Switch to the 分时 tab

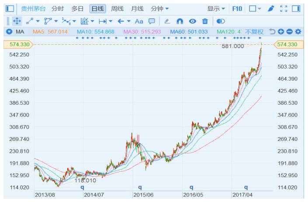point(58,9)
